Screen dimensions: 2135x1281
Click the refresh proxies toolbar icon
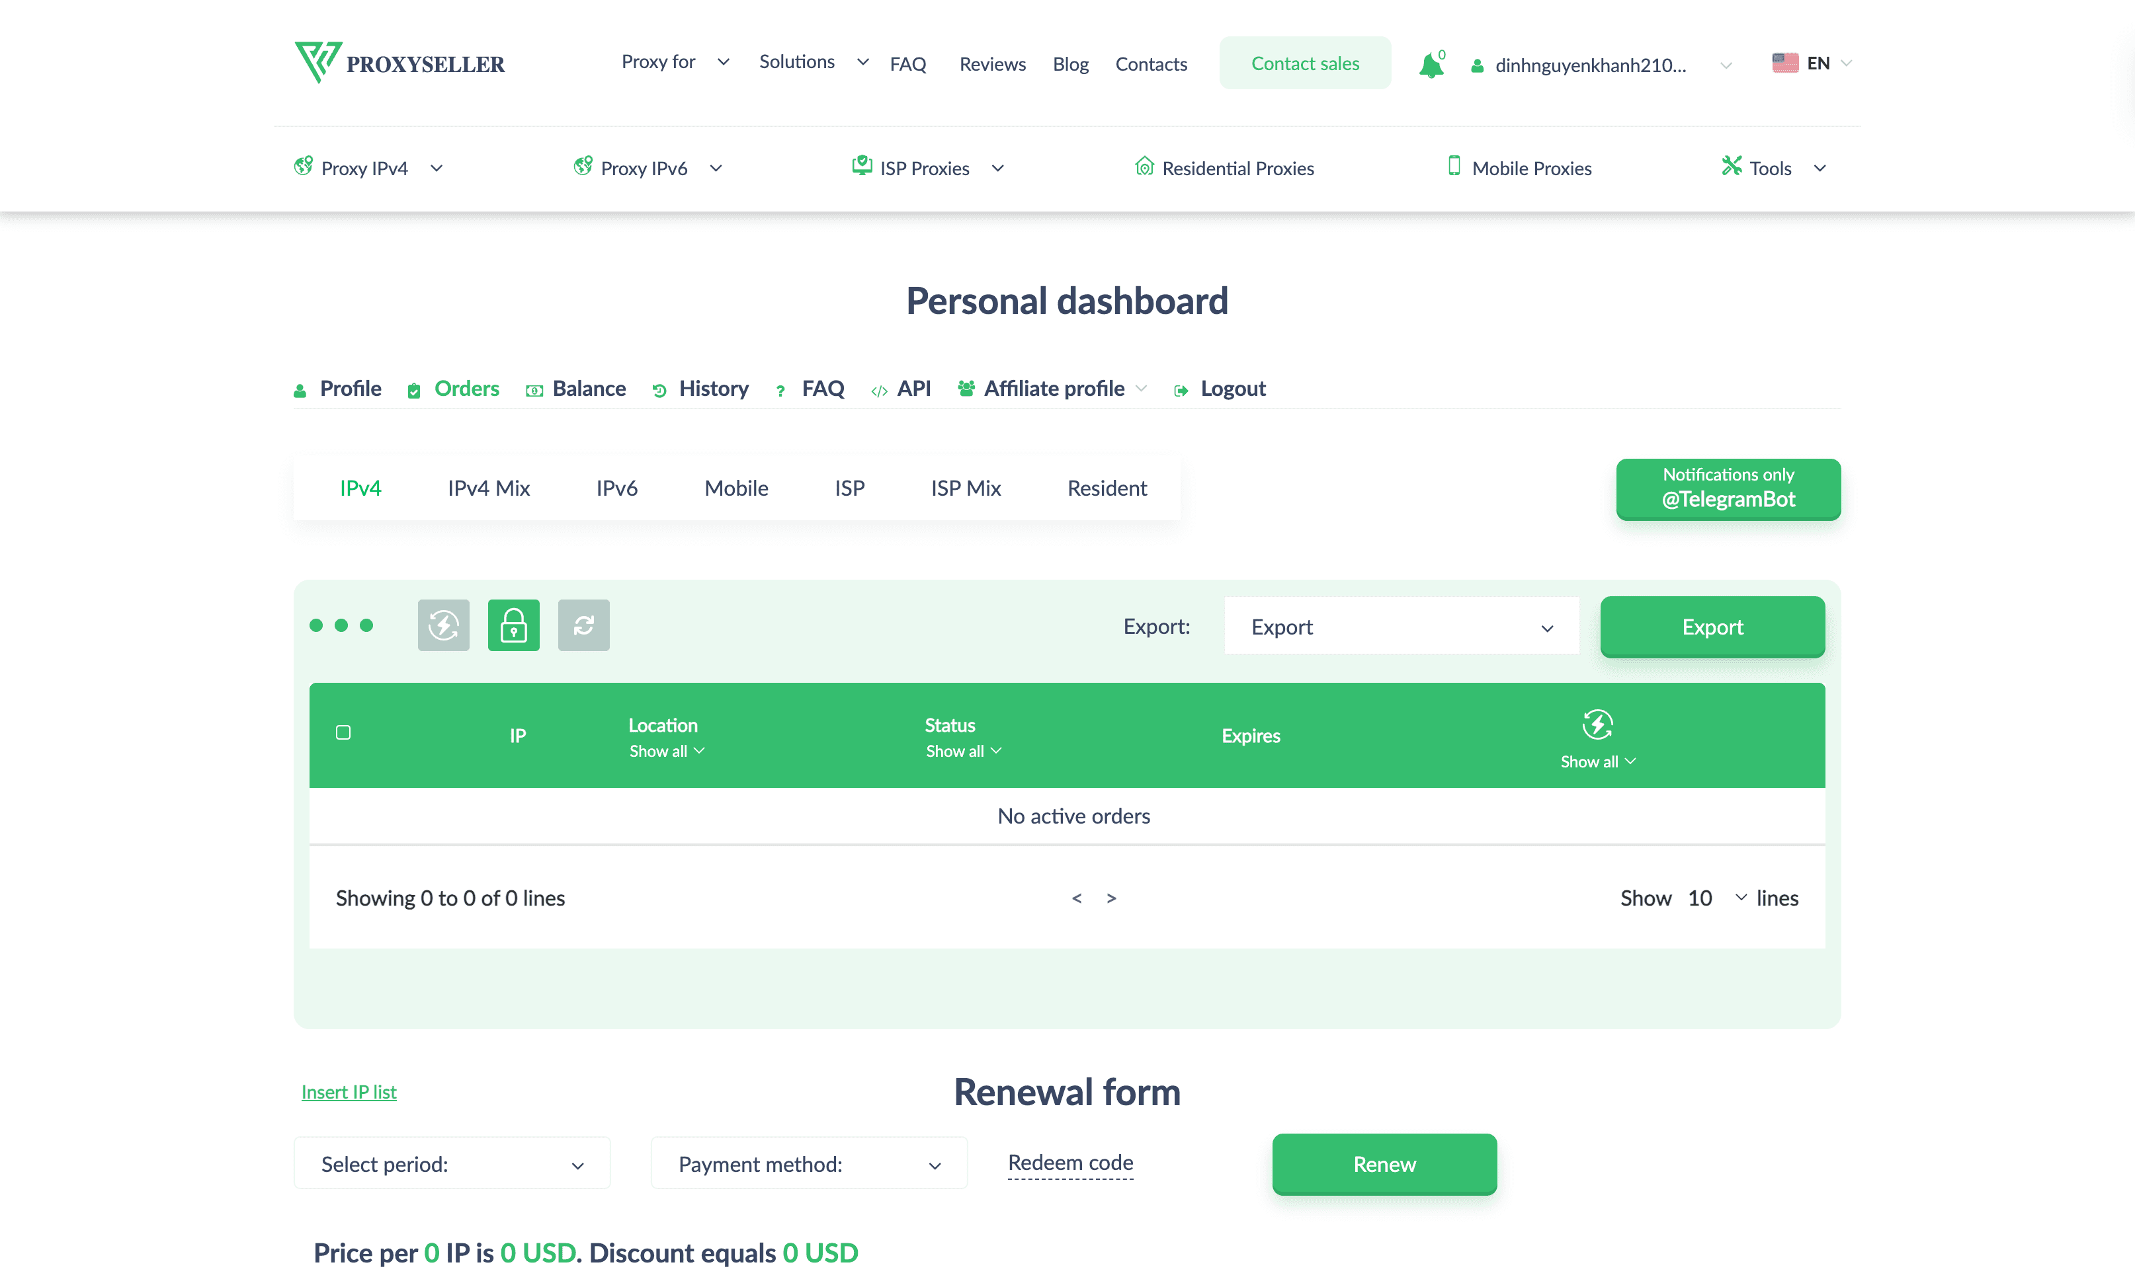pyautogui.click(x=583, y=625)
